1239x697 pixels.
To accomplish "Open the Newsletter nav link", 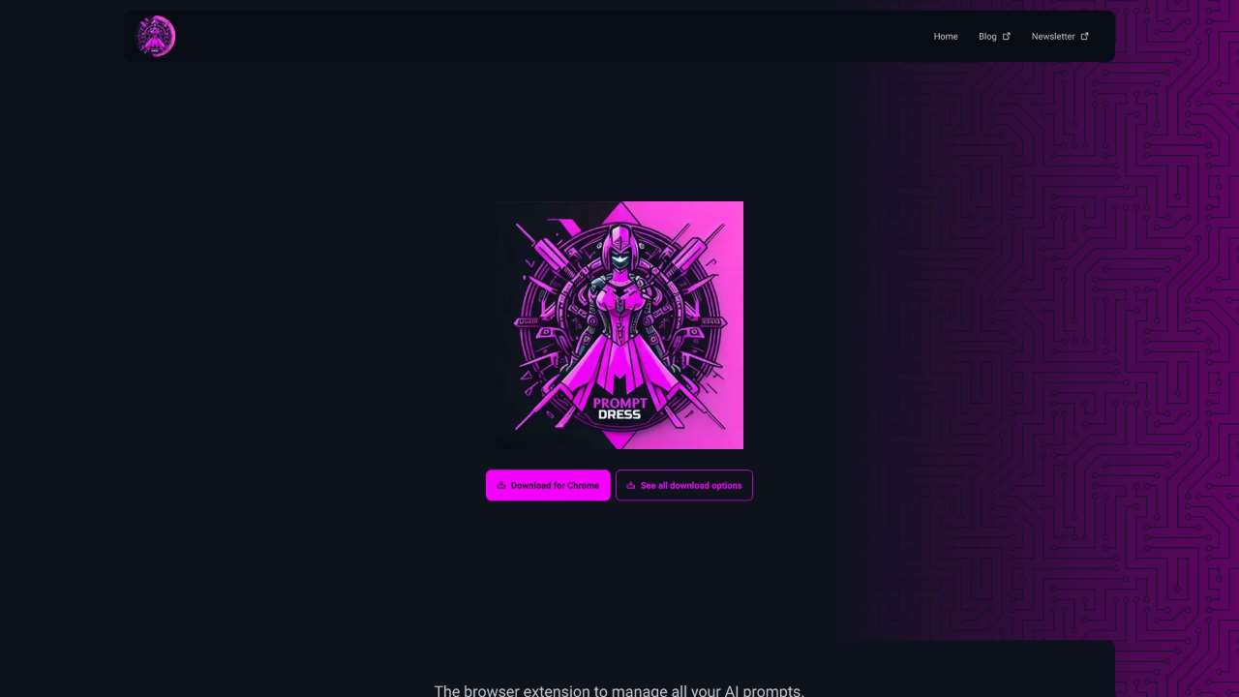I will tap(1053, 37).
